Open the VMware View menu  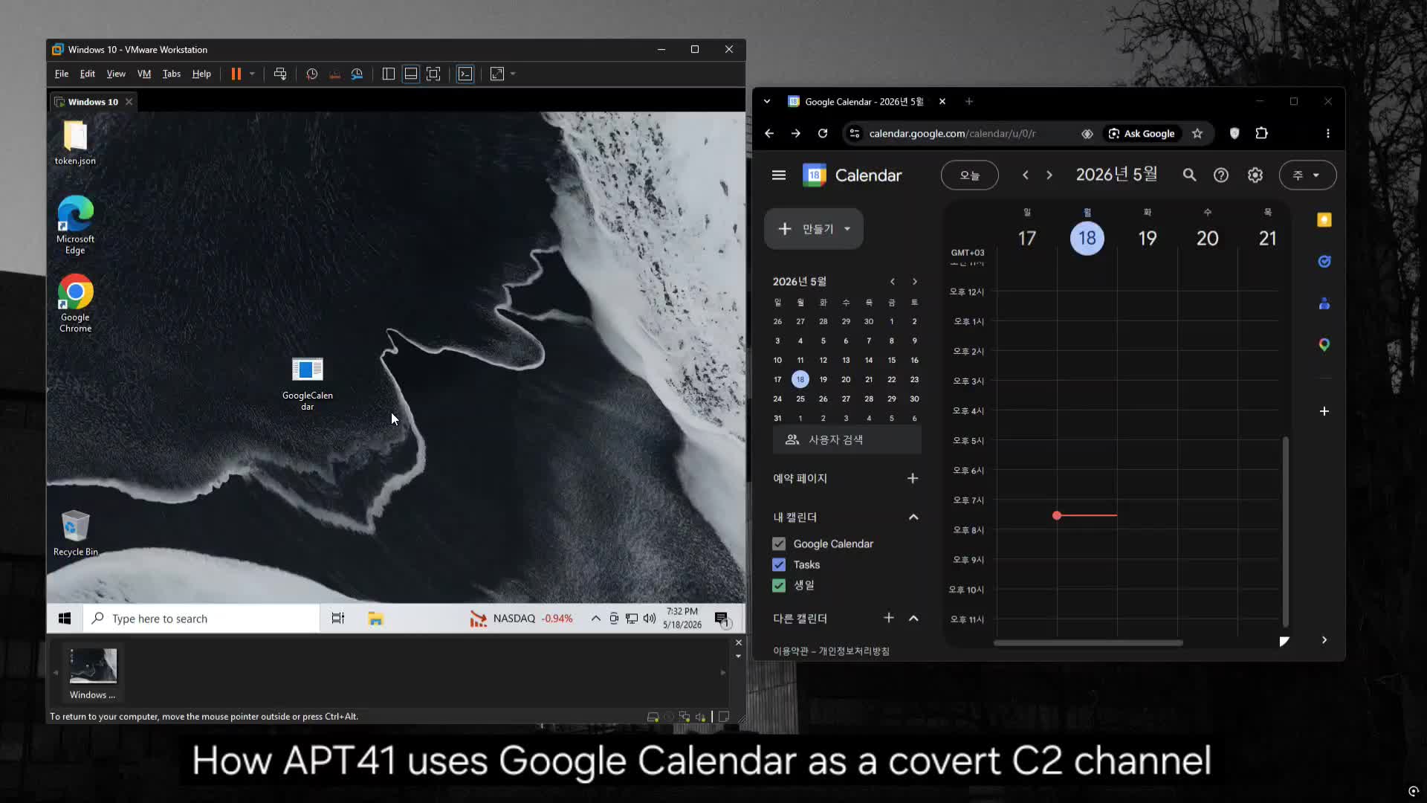point(116,74)
